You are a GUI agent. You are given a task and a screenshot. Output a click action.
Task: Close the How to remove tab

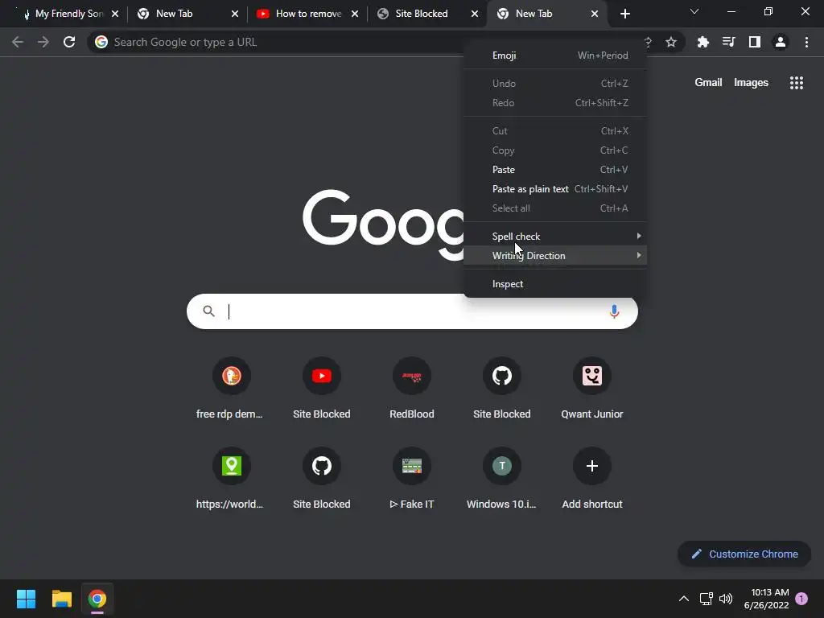(355, 14)
